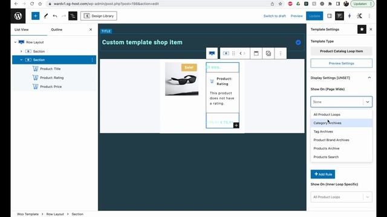The image size is (387, 217).
Task: Select the sunglasses product image
Action: (181, 79)
